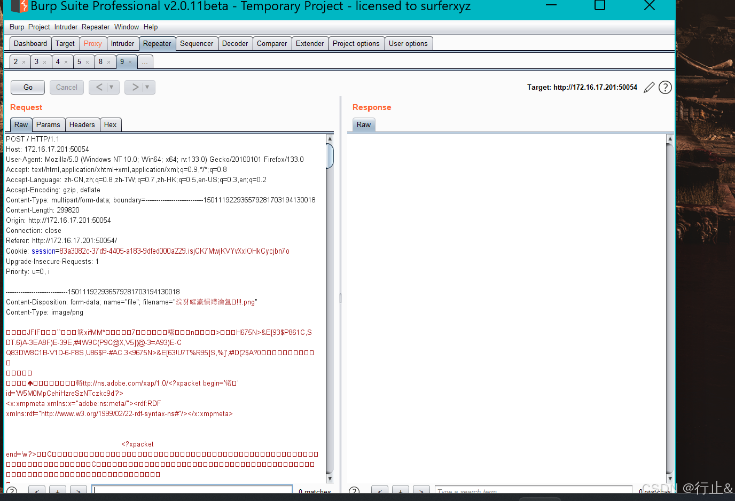Close Repeater tab 3 using its x
This screenshot has height=501, width=735.
pyautogui.click(x=44, y=62)
